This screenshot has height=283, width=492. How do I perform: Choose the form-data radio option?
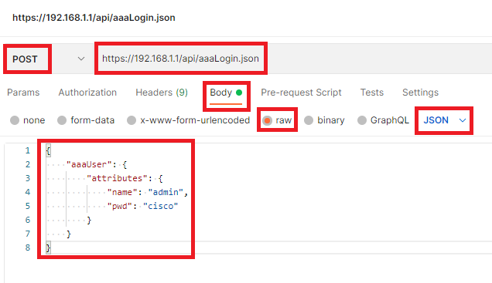pos(62,120)
